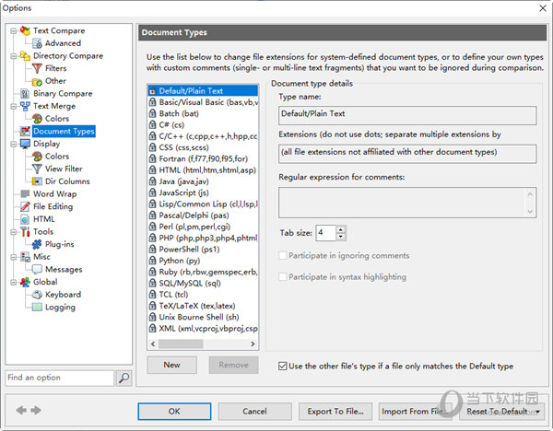
Task: Click the palette icon under Text Merge
Action: coord(37,119)
